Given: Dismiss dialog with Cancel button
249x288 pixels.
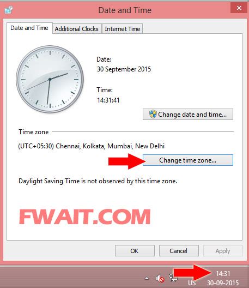Looking at the screenshot, I should 179,251.
